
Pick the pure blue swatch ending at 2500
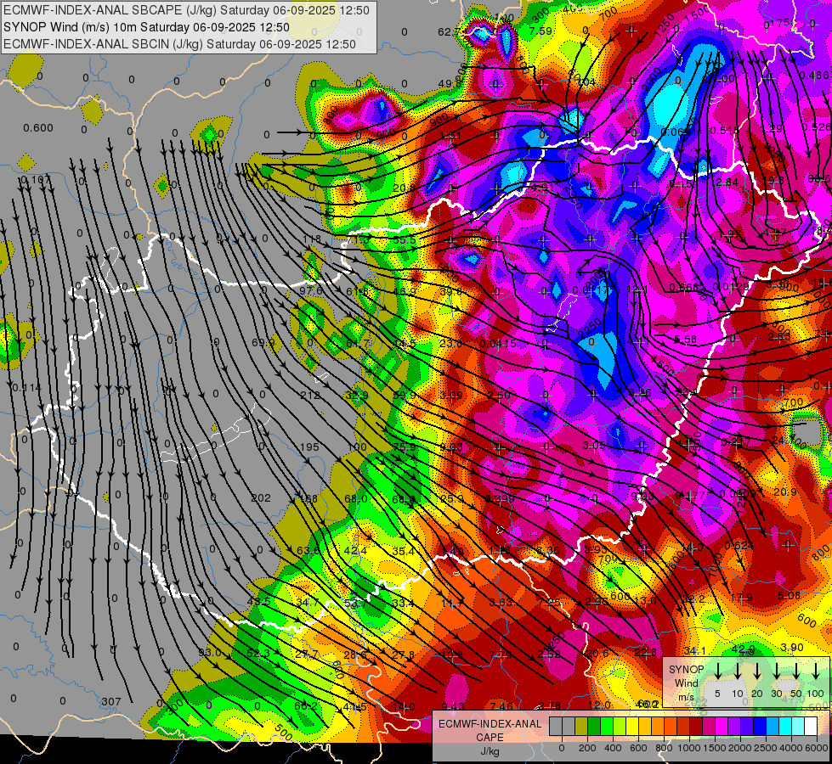pos(759,726)
